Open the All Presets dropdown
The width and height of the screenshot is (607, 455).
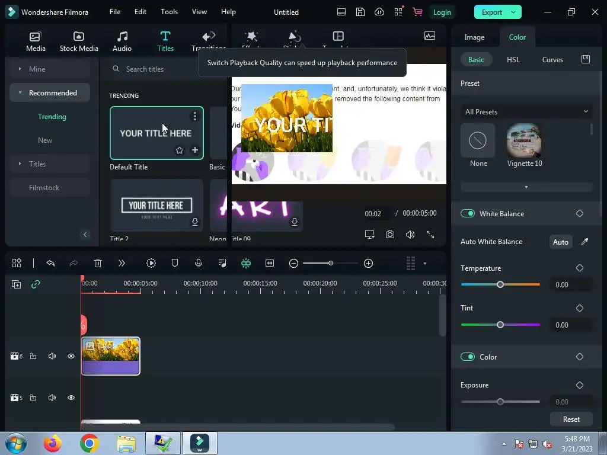(x=526, y=112)
